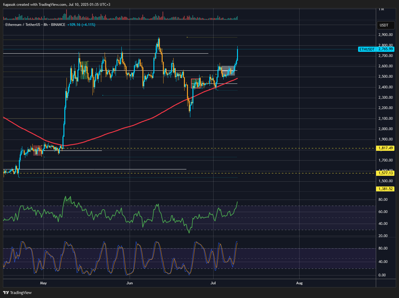Click the yellow 1,817.49 price level label

coord(386,148)
